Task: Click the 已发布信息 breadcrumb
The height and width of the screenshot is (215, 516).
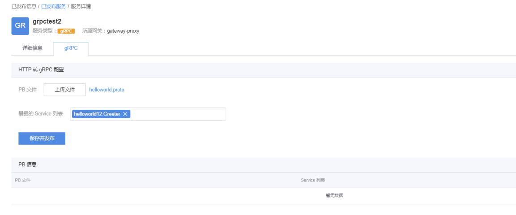Action: [24, 7]
